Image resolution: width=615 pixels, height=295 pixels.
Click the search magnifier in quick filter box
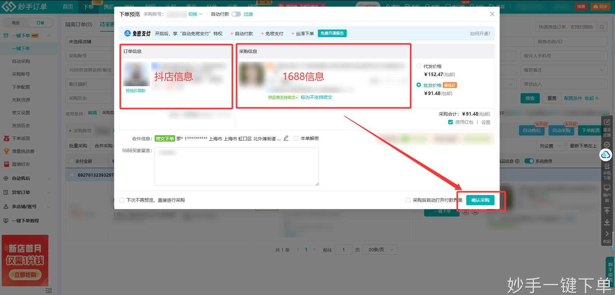pos(602,27)
